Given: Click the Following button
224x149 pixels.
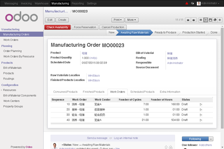Looking at the screenshot, I should pos(195,139).
